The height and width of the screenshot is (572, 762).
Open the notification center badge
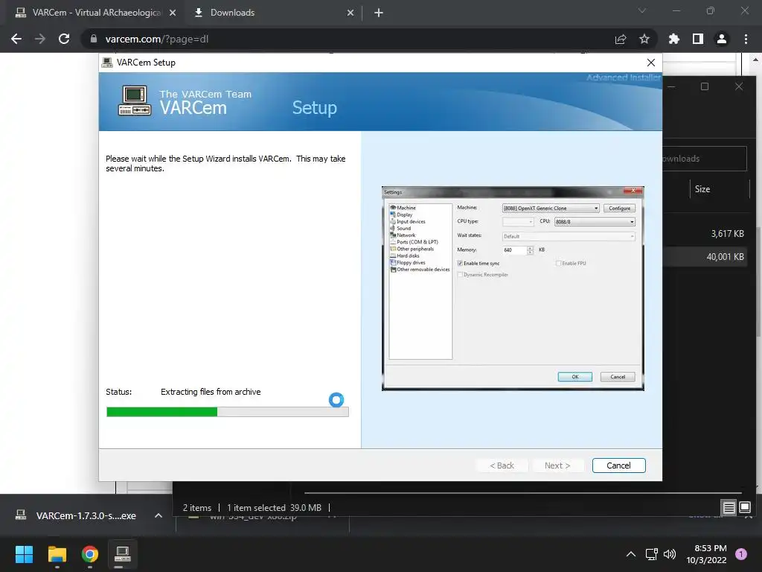tap(741, 554)
